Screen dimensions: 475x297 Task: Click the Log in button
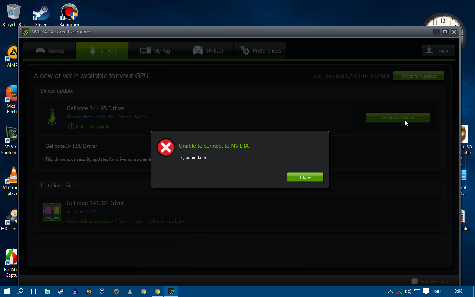(x=438, y=50)
